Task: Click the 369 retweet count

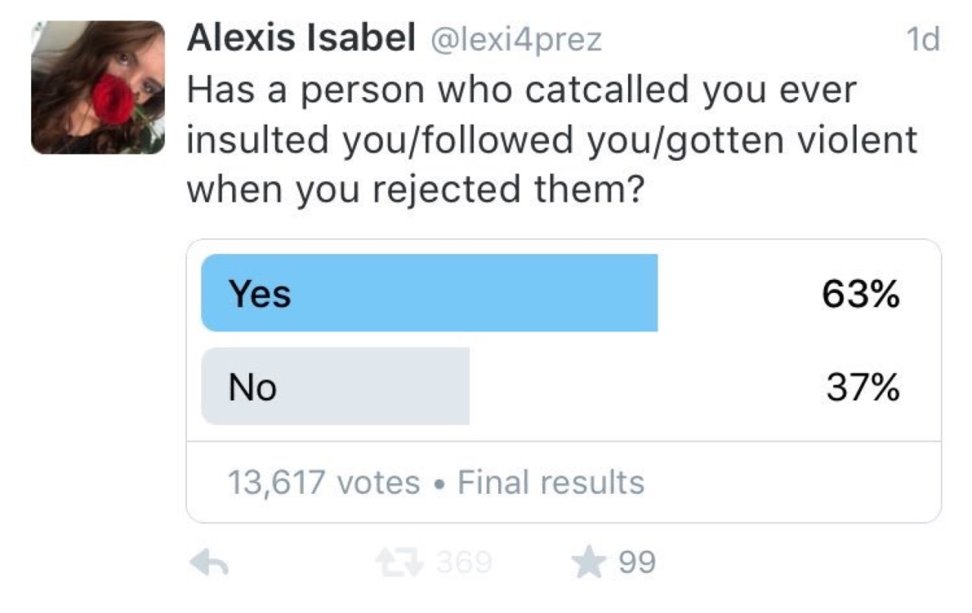Action: coord(461,563)
